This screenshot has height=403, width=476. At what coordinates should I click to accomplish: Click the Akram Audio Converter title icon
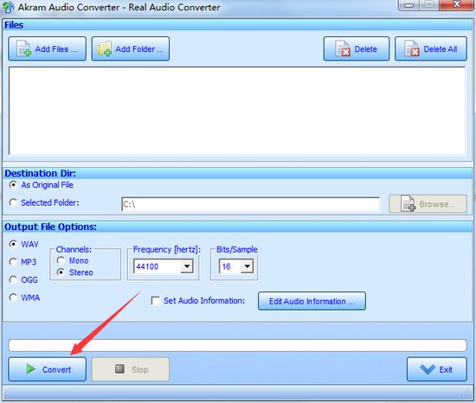tap(8, 7)
